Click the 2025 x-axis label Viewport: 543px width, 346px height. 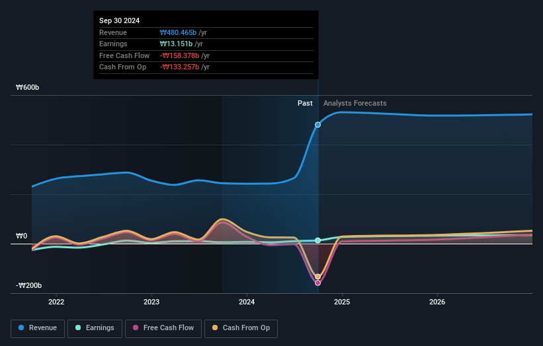[342, 302]
